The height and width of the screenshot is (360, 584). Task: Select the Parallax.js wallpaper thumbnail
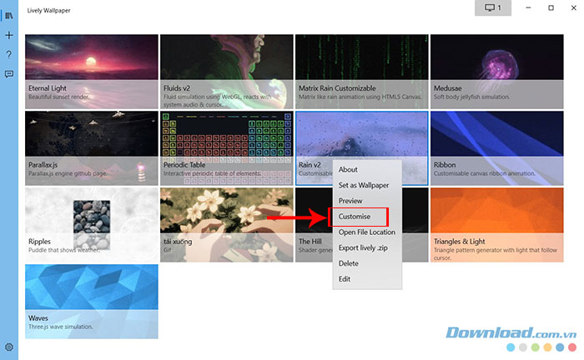tap(92, 148)
